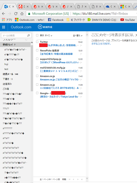Open the YouTube bookmark

tap(127, 20)
